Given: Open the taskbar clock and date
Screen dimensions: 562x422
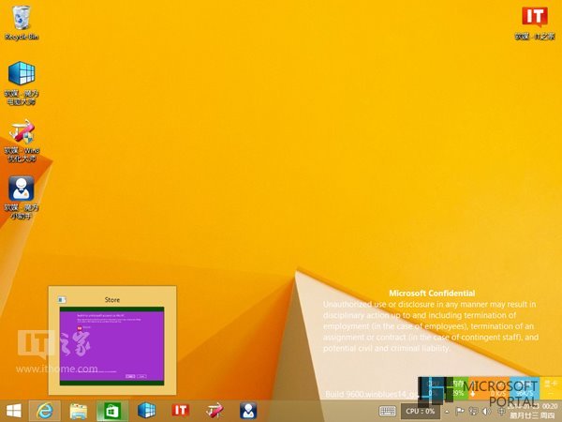Looking at the screenshot, I should coord(534,412).
